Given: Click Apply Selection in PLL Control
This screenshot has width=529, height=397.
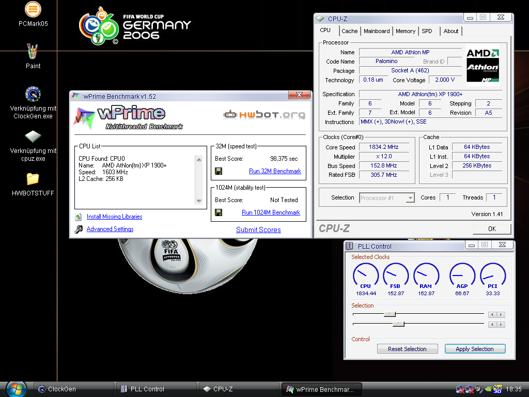Looking at the screenshot, I should pos(475,349).
